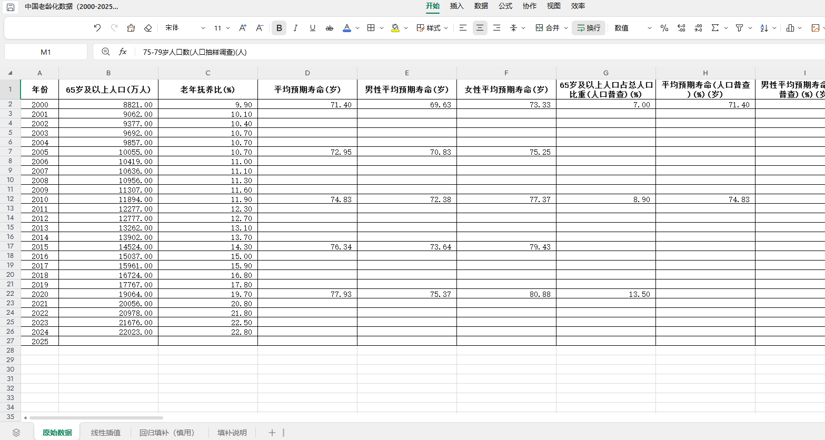825x440 pixels.
Task: Click the insert image icon
Action: [x=816, y=28]
